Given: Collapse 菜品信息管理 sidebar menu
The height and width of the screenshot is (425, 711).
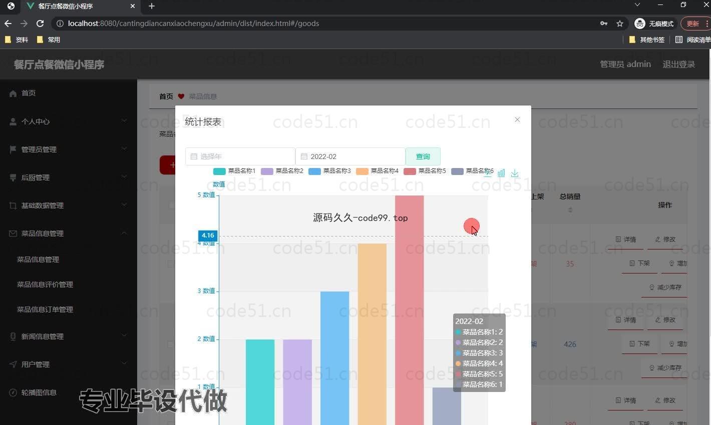Looking at the screenshot, I should click(69, 233).
